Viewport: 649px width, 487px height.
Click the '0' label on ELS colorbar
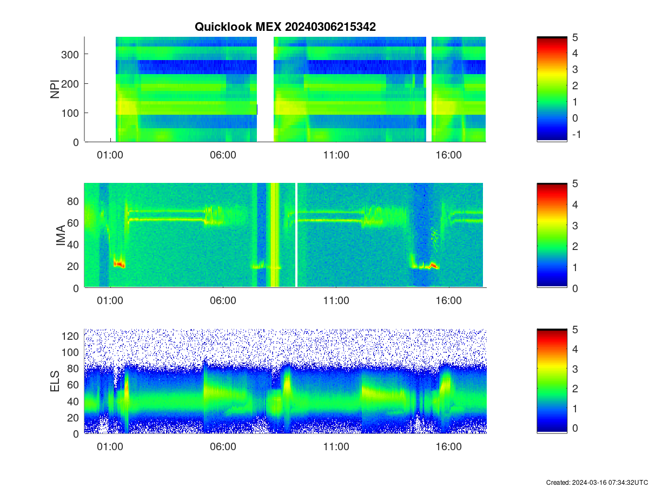(574, 427)
